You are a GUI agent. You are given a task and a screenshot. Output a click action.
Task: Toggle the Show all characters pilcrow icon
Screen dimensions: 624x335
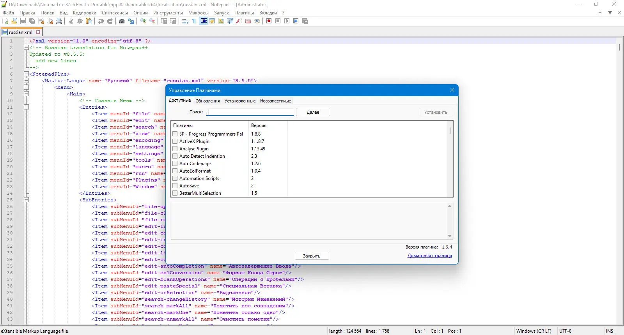(194, 21)
